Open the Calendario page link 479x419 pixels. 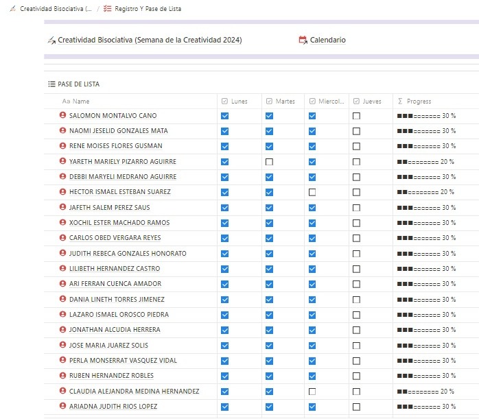[x=328, y=40]
